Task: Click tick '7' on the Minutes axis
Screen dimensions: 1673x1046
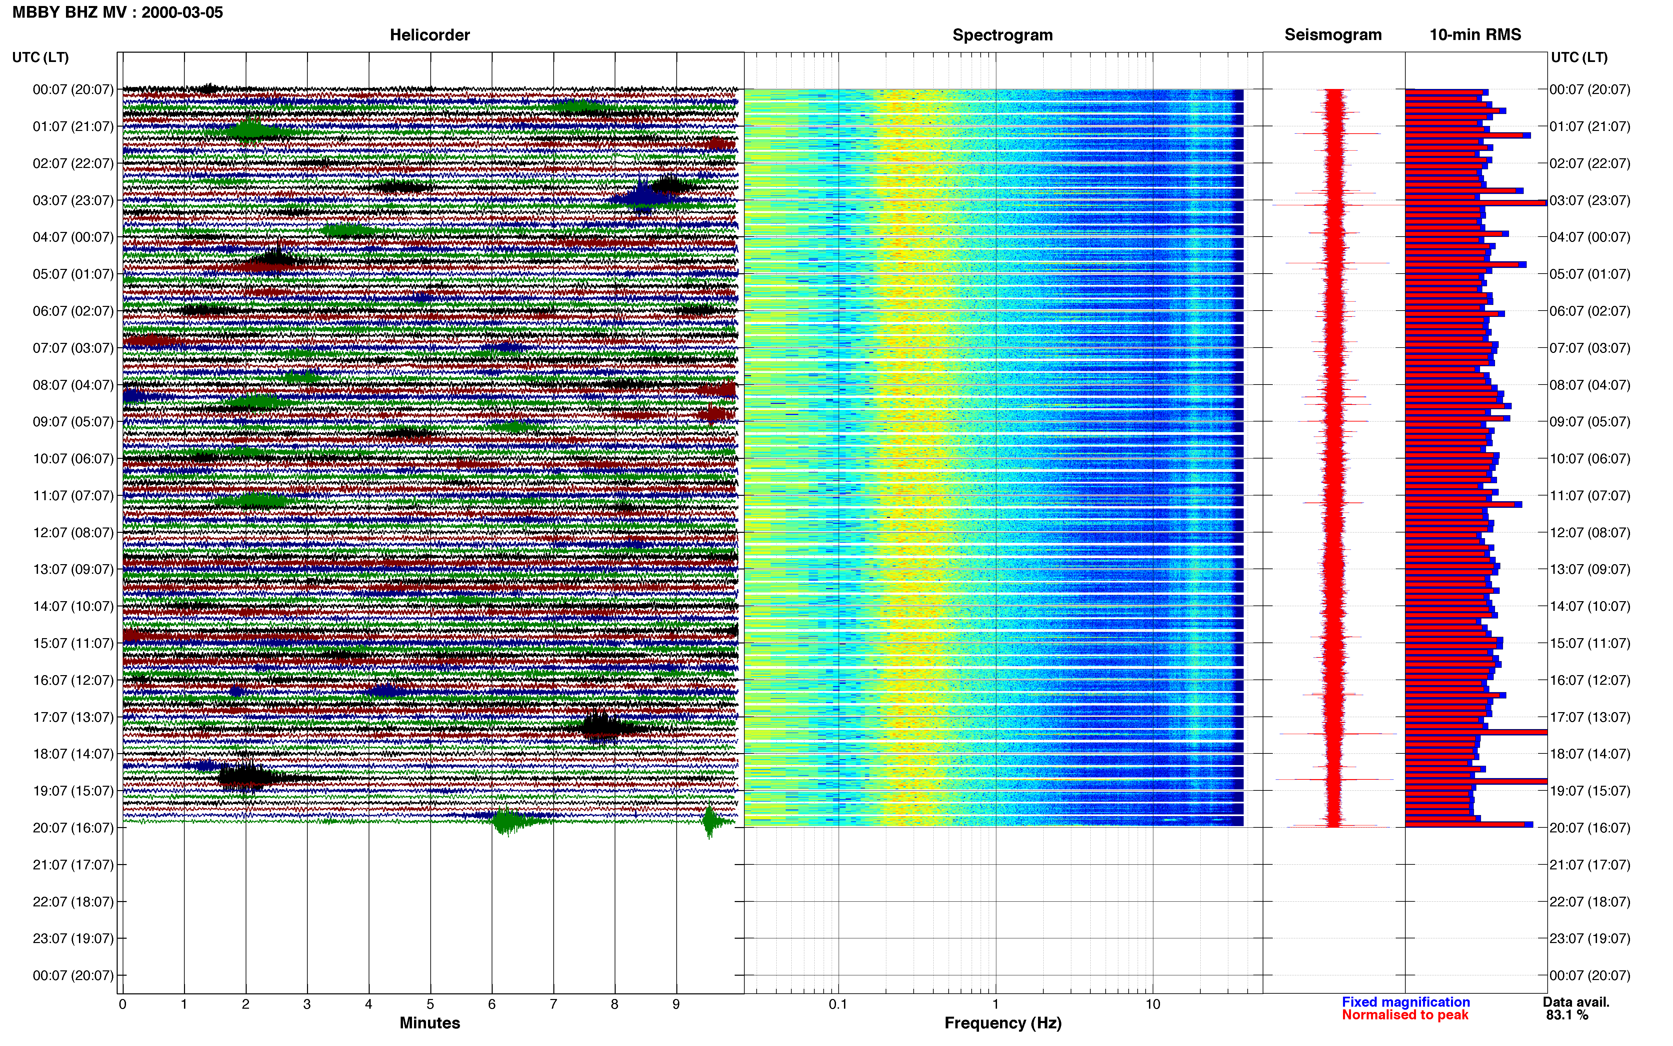Action: pyautogui.click(x=554, y=1004)
